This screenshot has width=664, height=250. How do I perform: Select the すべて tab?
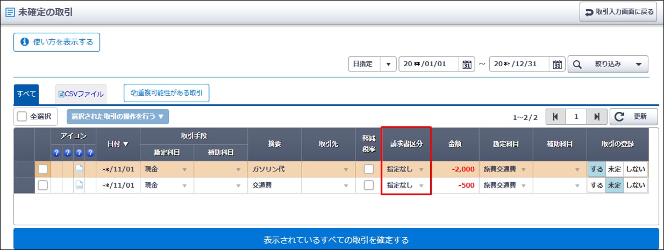[26, 94]
